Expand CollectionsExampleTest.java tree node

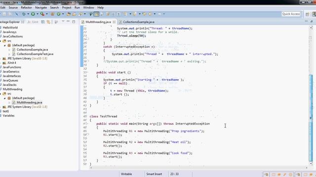(9, 54)
